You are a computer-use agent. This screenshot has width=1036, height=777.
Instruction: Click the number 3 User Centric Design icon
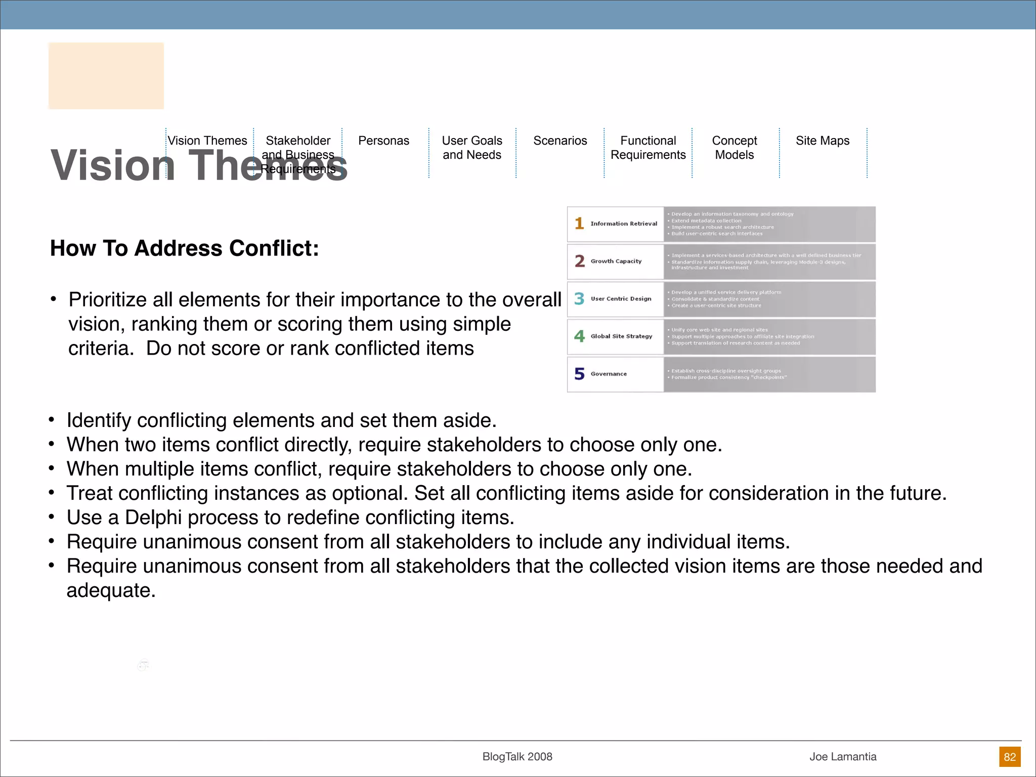(579, 298)
